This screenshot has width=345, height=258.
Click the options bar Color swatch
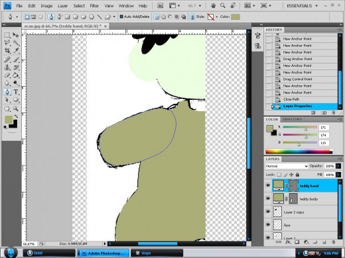236,17
